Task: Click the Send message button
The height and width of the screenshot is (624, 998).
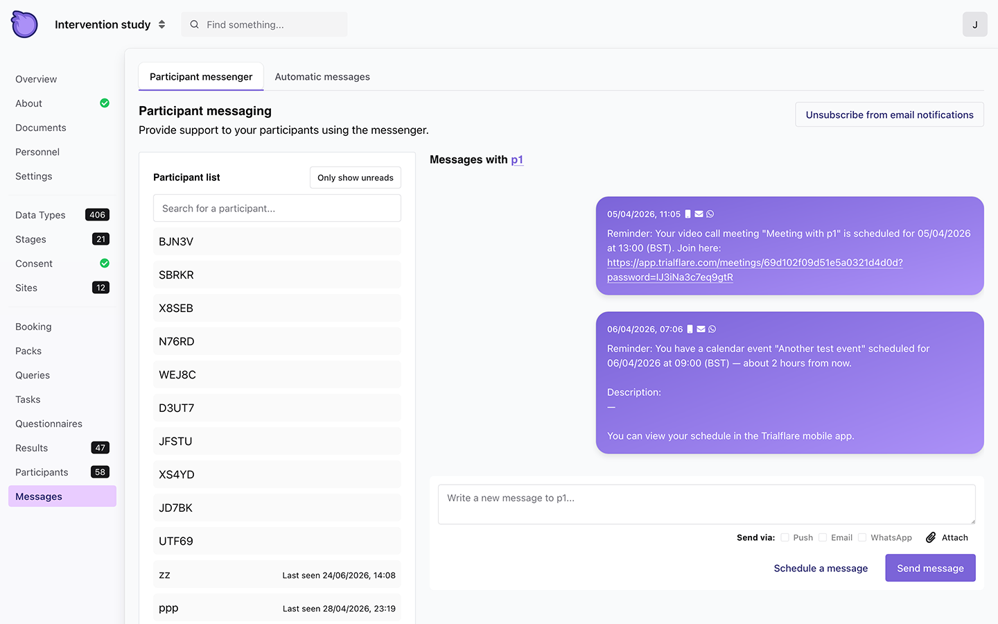Action: point(930,568)
